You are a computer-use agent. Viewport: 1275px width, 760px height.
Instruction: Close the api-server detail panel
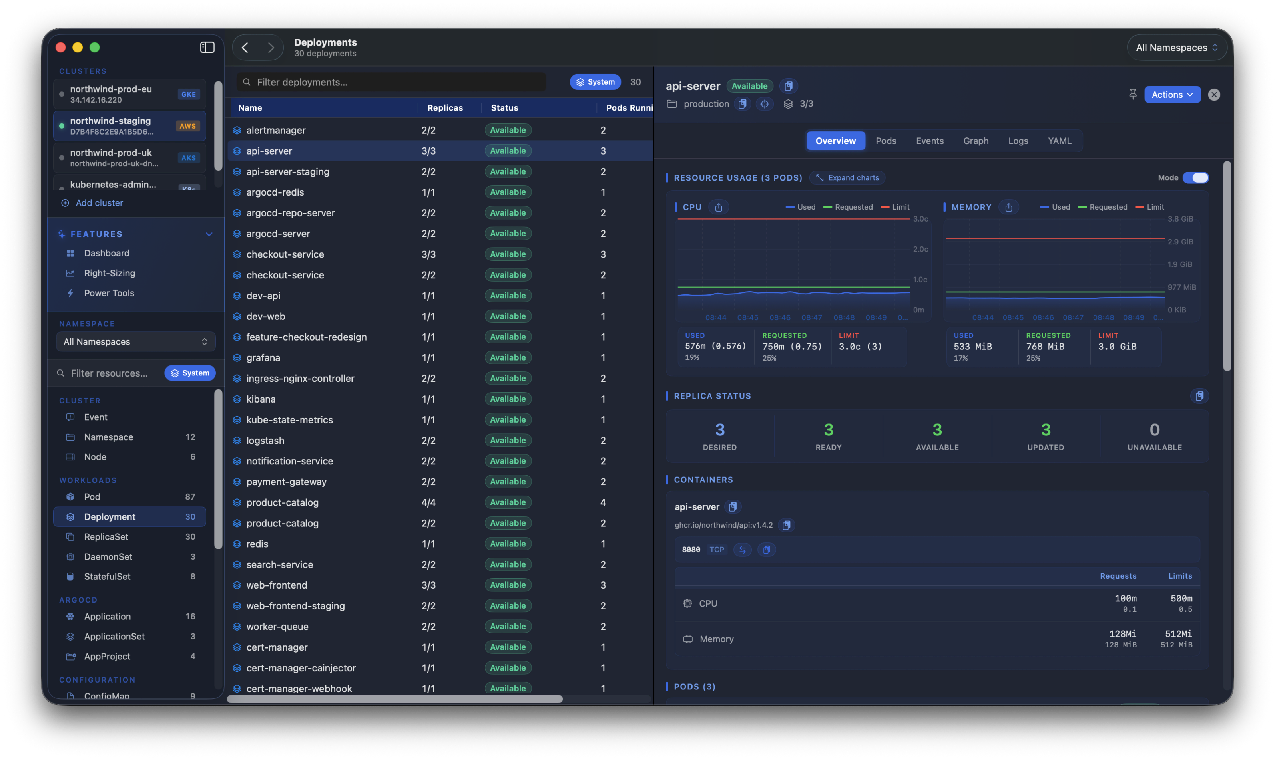coord(1214,95)
